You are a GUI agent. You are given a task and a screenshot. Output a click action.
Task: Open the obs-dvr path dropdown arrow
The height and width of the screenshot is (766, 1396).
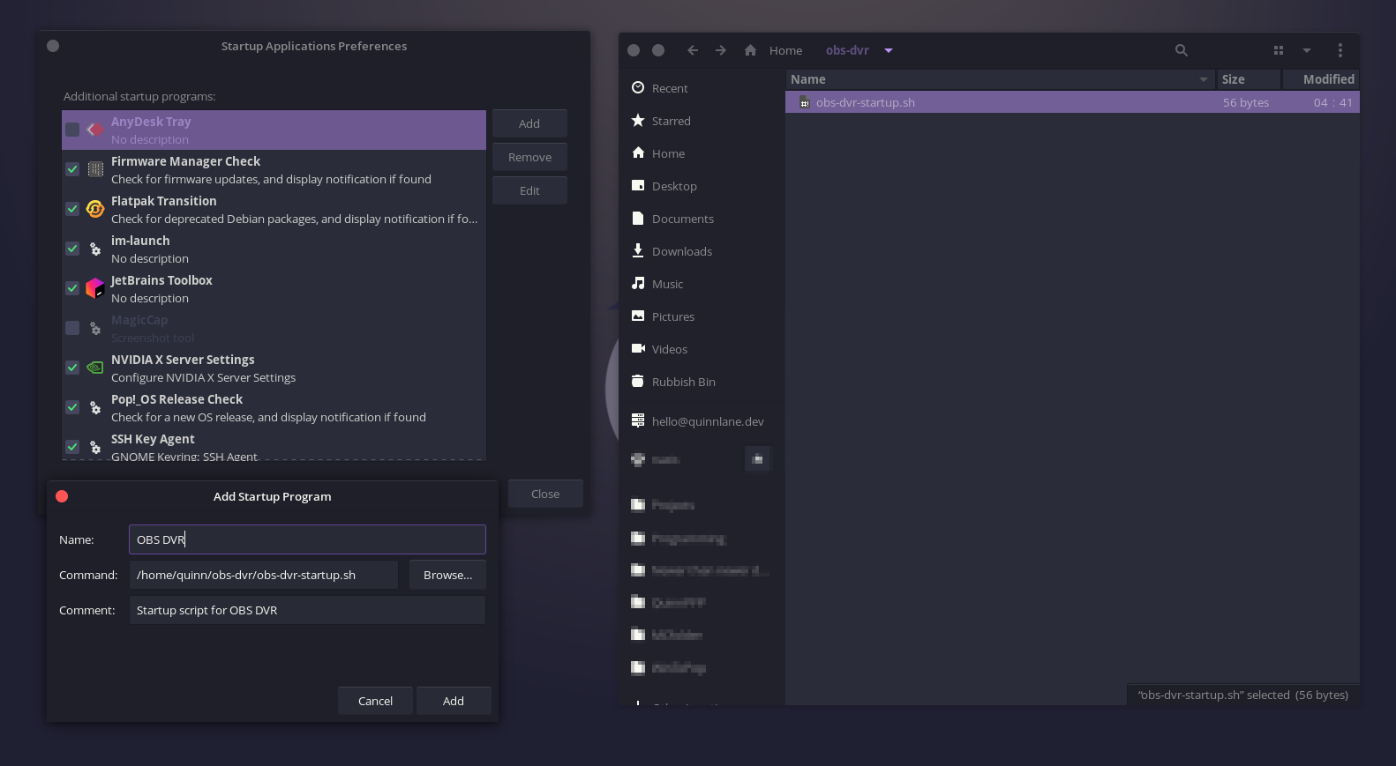889,50
